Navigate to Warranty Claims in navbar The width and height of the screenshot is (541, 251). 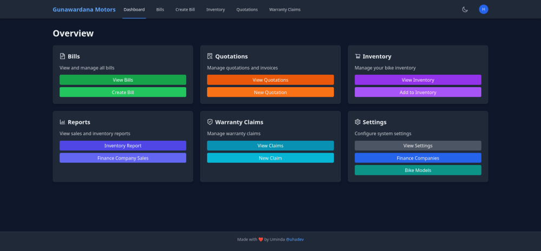tap(285, 9)
